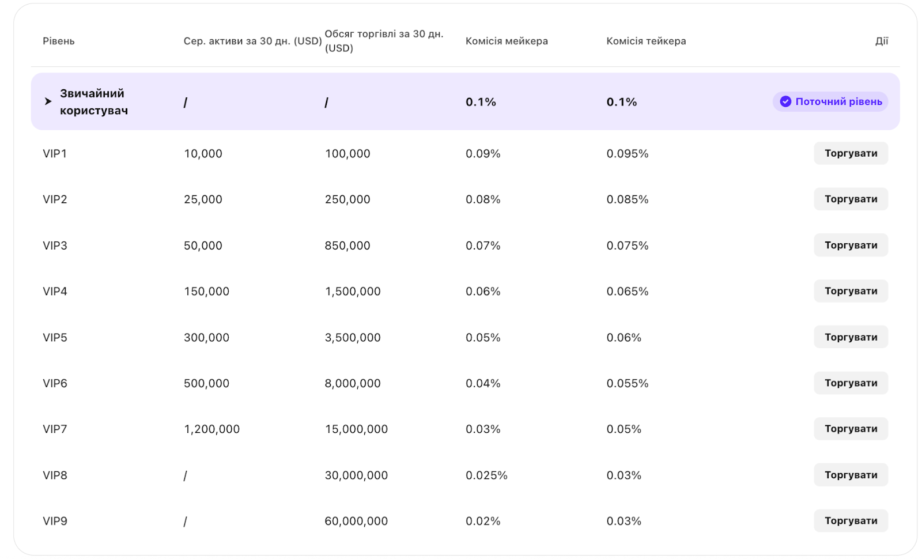Viewport: 922px width, 559px height.
Task: Open Торгувати for the VIP3 level
Action: [x=851, y=245]
